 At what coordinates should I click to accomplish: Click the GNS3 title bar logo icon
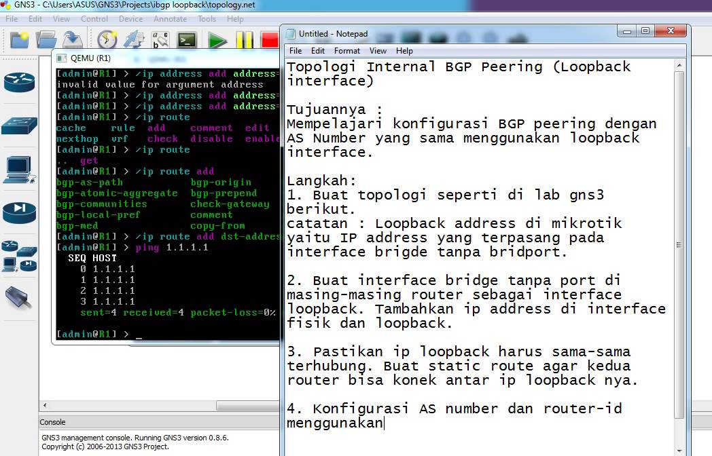(x=5, y=5)
